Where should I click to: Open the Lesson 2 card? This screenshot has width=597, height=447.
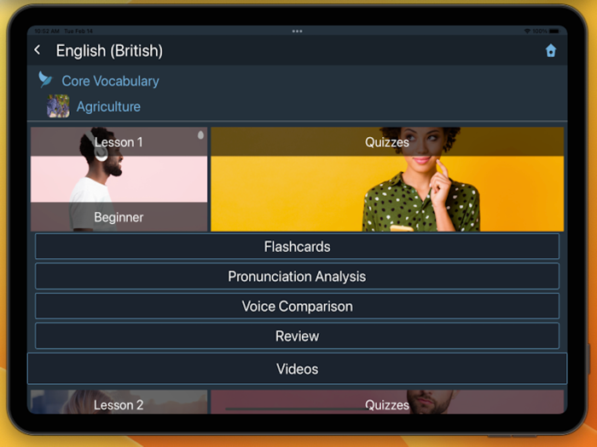tap(119, 402)
